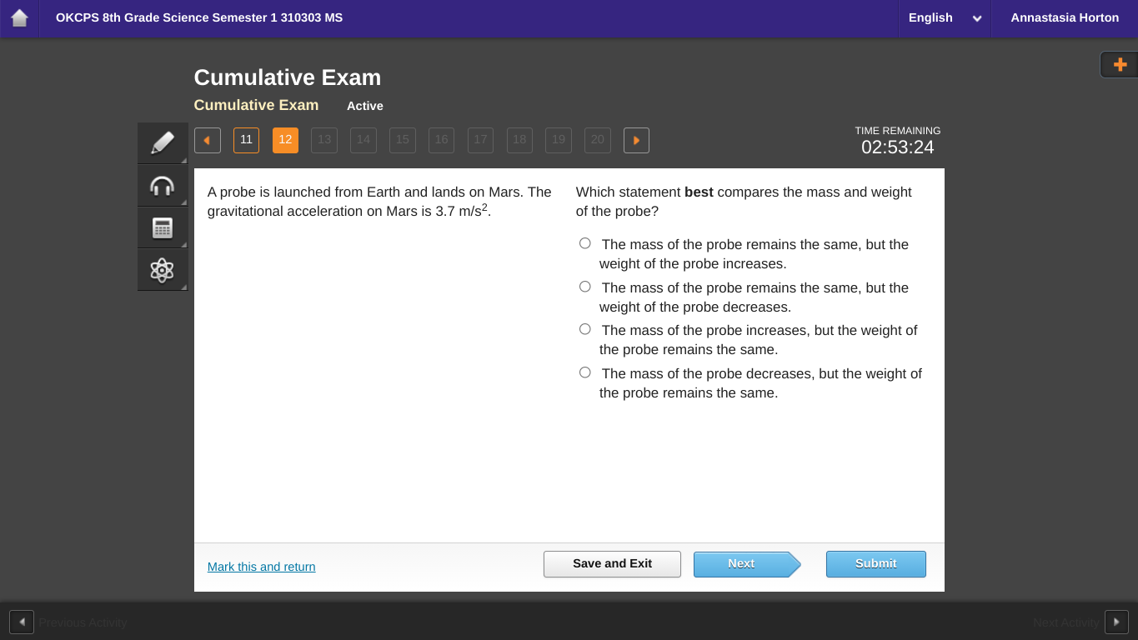
Task: Select the pencil highlighter tool
Action: (x=163, y=143)
